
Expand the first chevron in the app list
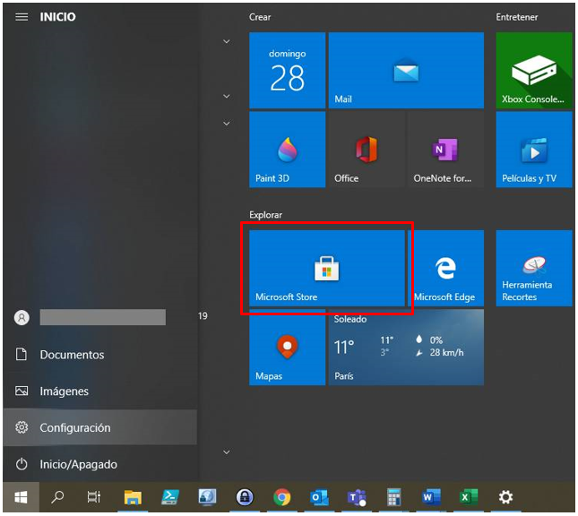(227, 41)
